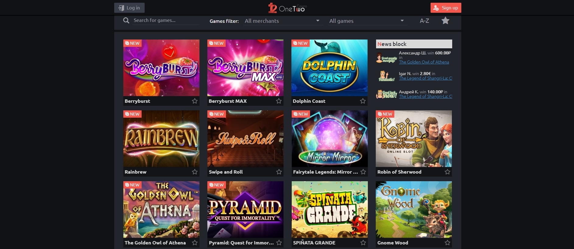Image resolution: width=574 pixels, height=249 pixels.
Task: Click the NEW badge on Berryburst
Action: (x=132, y=43)
